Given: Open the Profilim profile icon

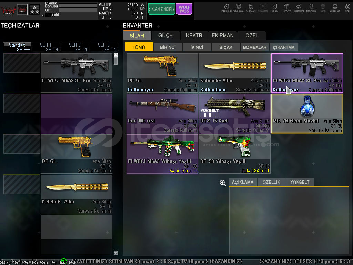Looking at the screenshot, I should click(311, 8).
